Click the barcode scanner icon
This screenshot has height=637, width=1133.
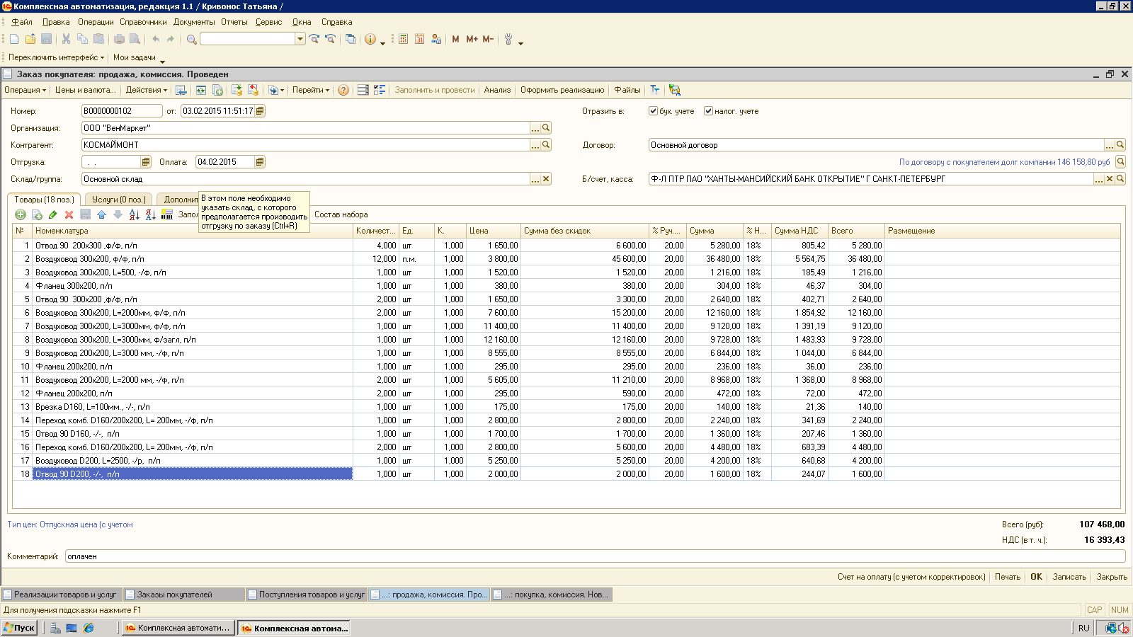click(x=167, y=214)
